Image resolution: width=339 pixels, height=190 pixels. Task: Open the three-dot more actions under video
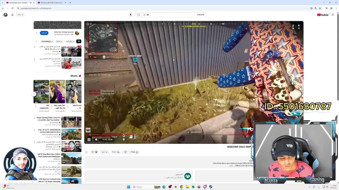86,152
